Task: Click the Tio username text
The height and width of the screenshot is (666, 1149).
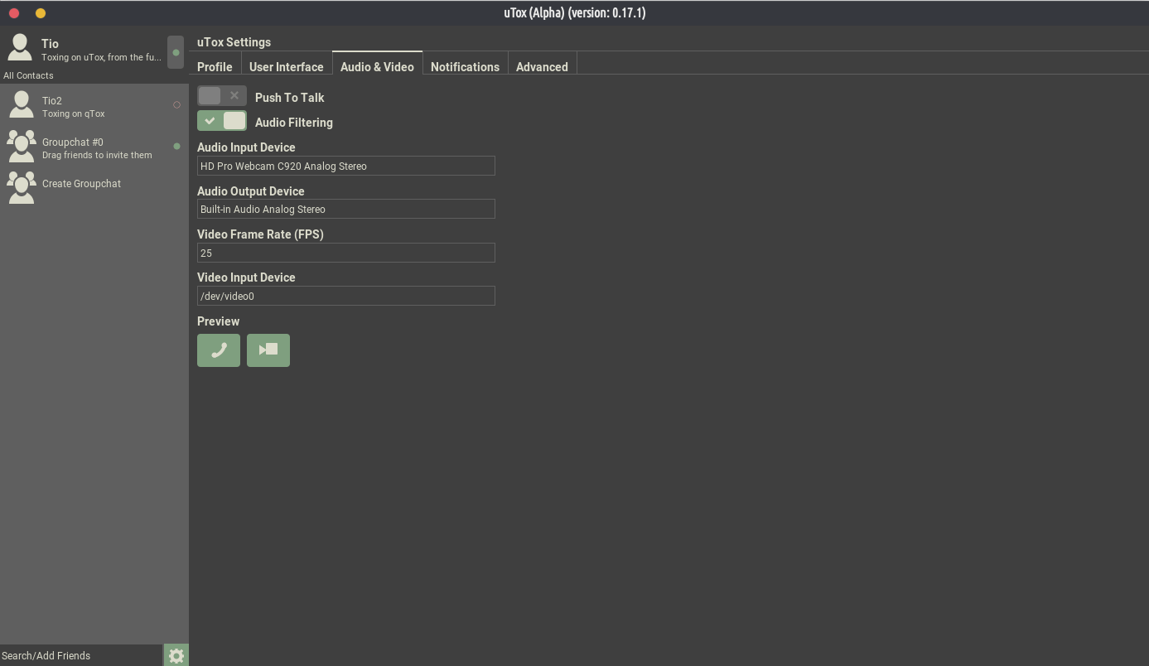Action: [50, 43]
